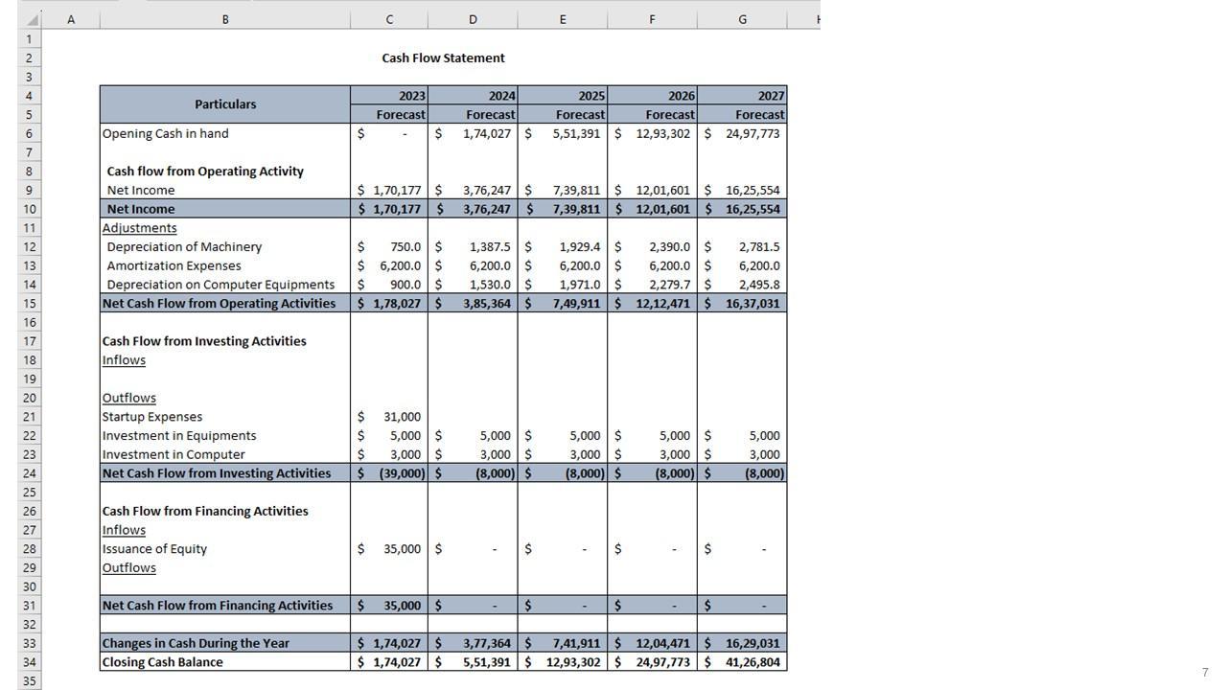Click the "Cash flow from Operating Activity" heading

pyautogui.click(x=205, y=171)
